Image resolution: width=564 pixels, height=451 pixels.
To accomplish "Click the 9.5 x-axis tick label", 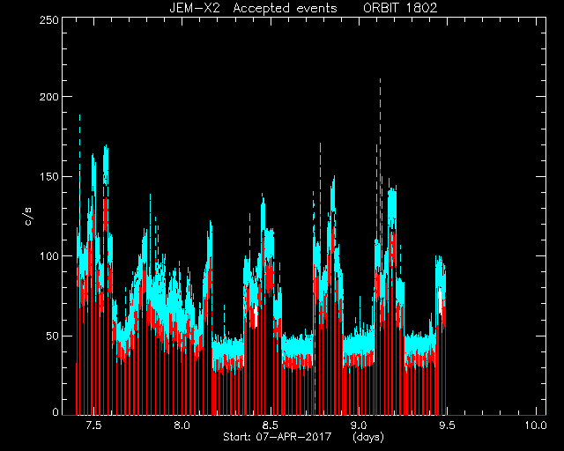I will (447, 425).
